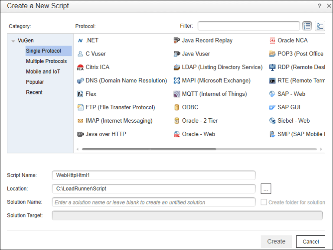Select the Java over HTTP icon
Image resolution: width=333 pixels, height=250 pixels.
80,134
